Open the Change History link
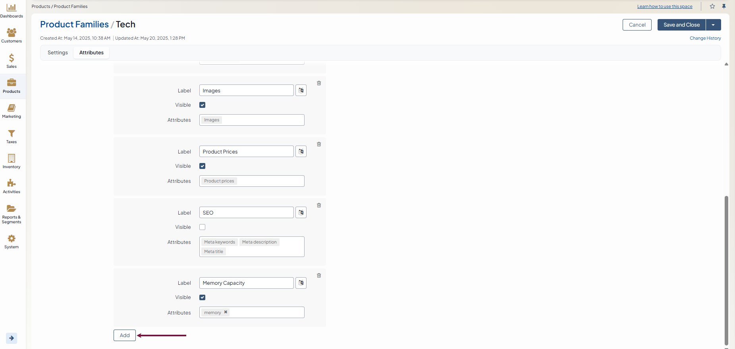Screen dimensions: 735x349 click(705, 38)
